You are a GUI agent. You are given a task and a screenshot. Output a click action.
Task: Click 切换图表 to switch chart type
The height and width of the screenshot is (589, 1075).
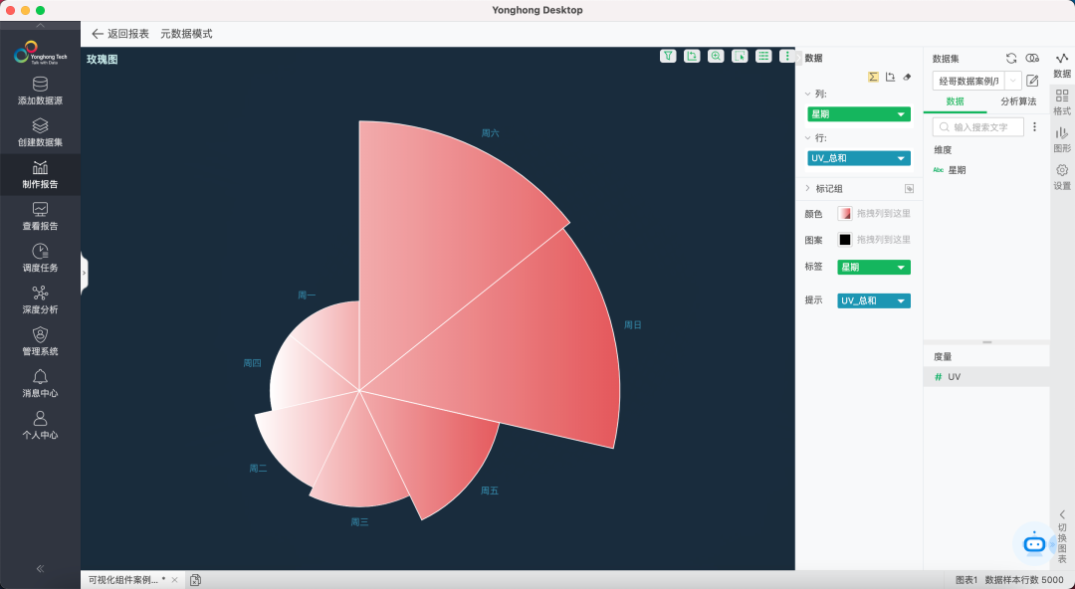pos(1062,536)
